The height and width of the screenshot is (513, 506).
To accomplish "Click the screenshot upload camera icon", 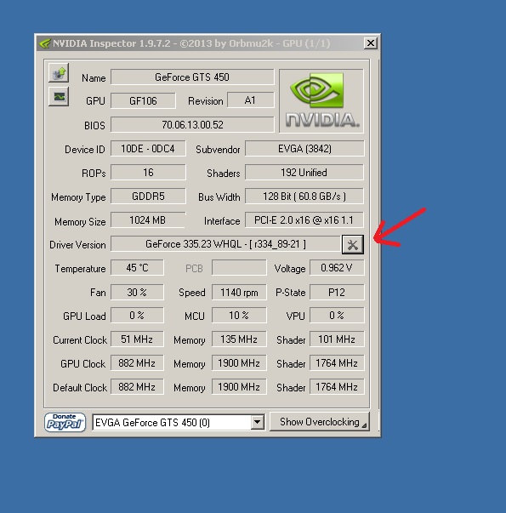I will [59, 72].
